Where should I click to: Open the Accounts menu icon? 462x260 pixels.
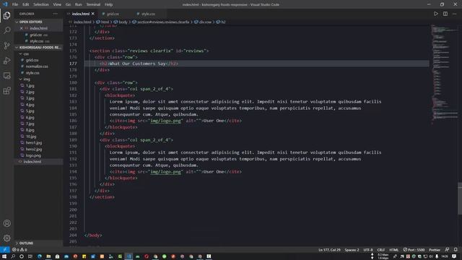tap(6, 223)
